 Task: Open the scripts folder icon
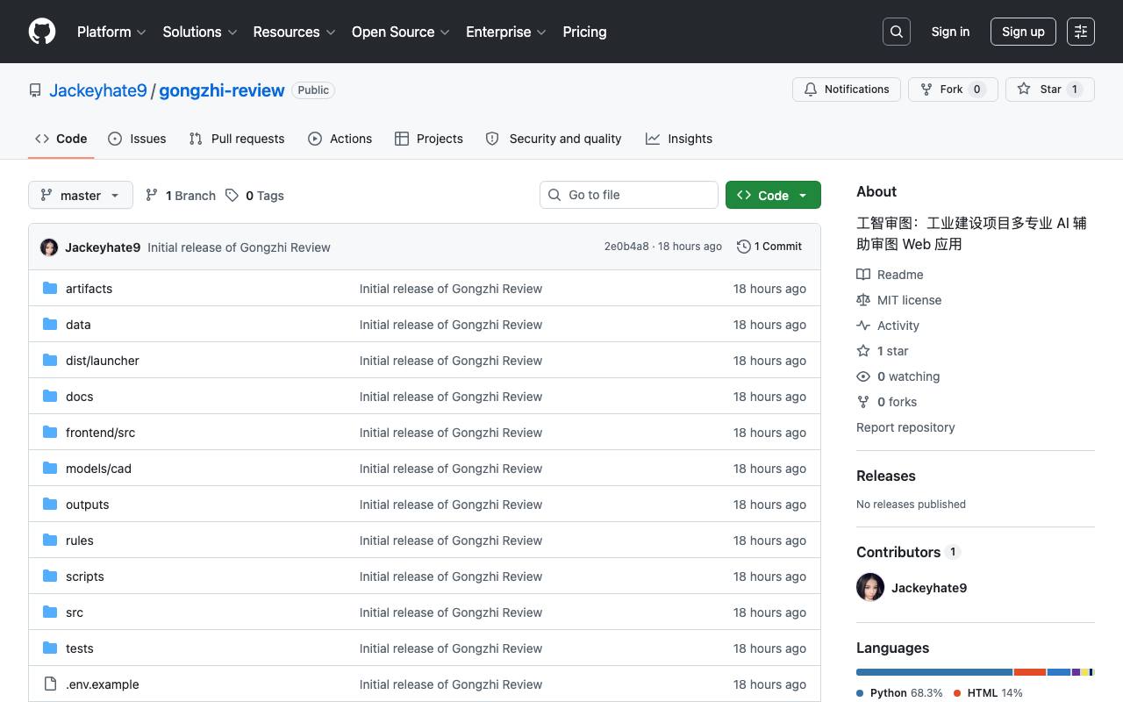point(50,577)
